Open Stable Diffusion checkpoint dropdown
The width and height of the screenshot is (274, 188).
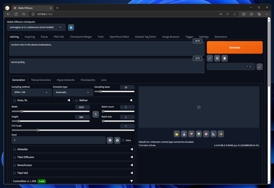point(36,27)
